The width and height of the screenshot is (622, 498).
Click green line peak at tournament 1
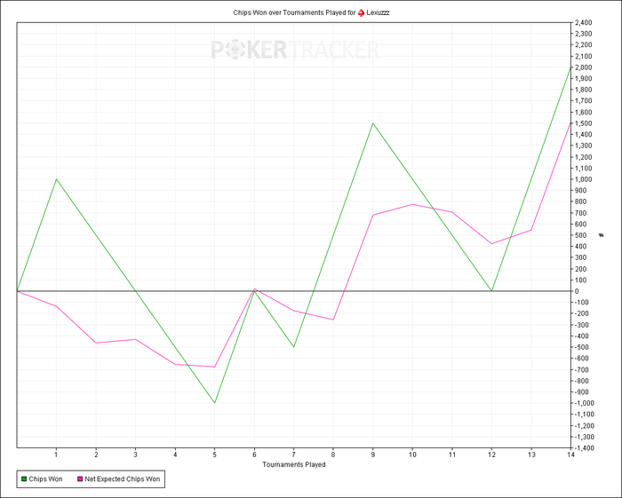click(56, 179)
